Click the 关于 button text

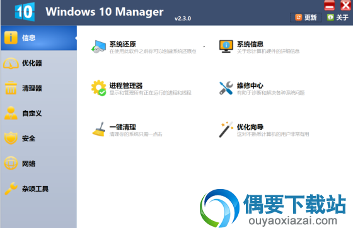coord(342,18)
